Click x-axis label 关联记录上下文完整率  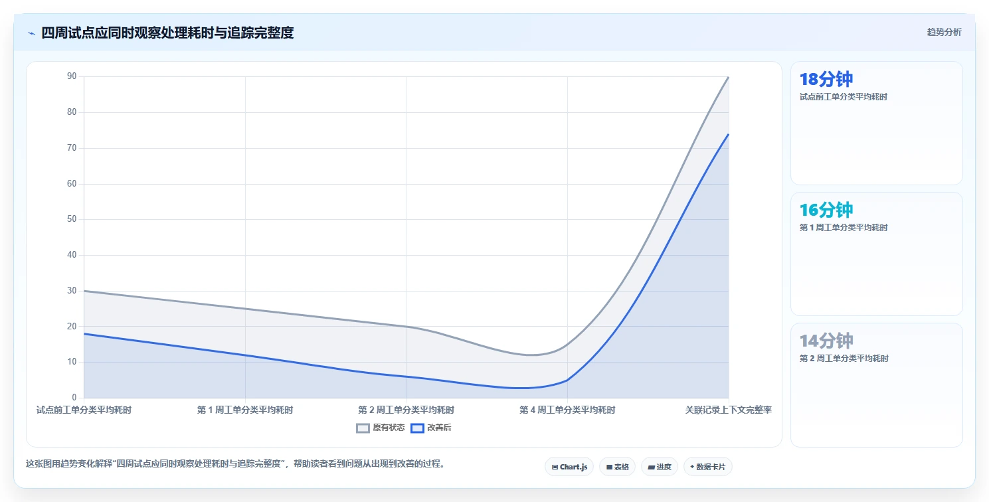pos(729,410)
